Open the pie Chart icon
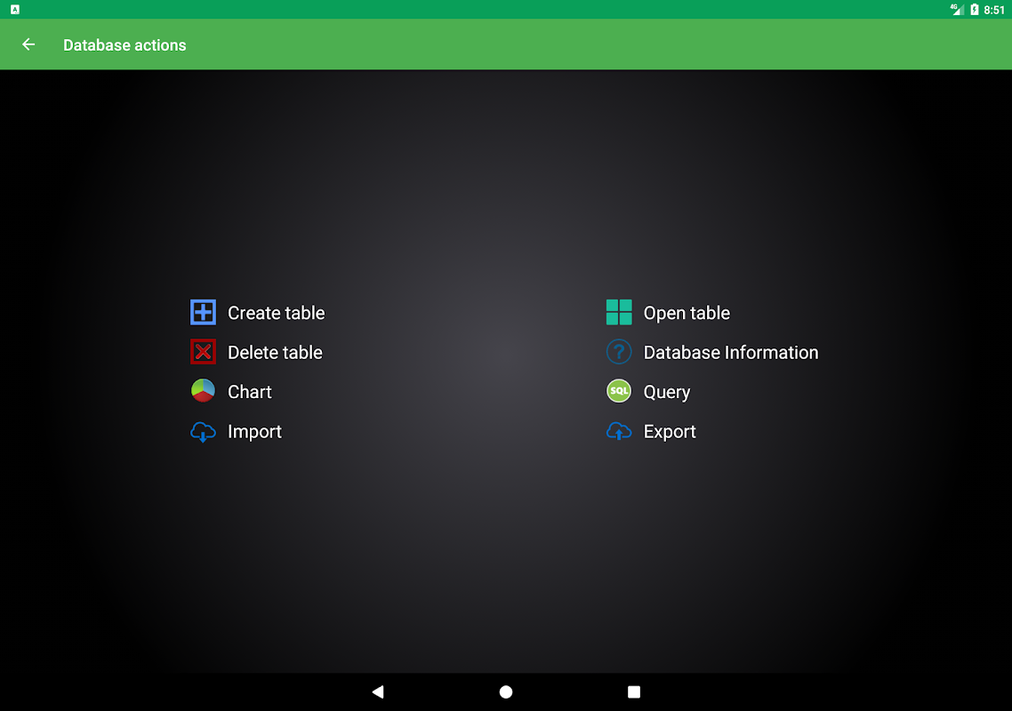This screenshot has width=1012, height=711. [x=203, y=391]
